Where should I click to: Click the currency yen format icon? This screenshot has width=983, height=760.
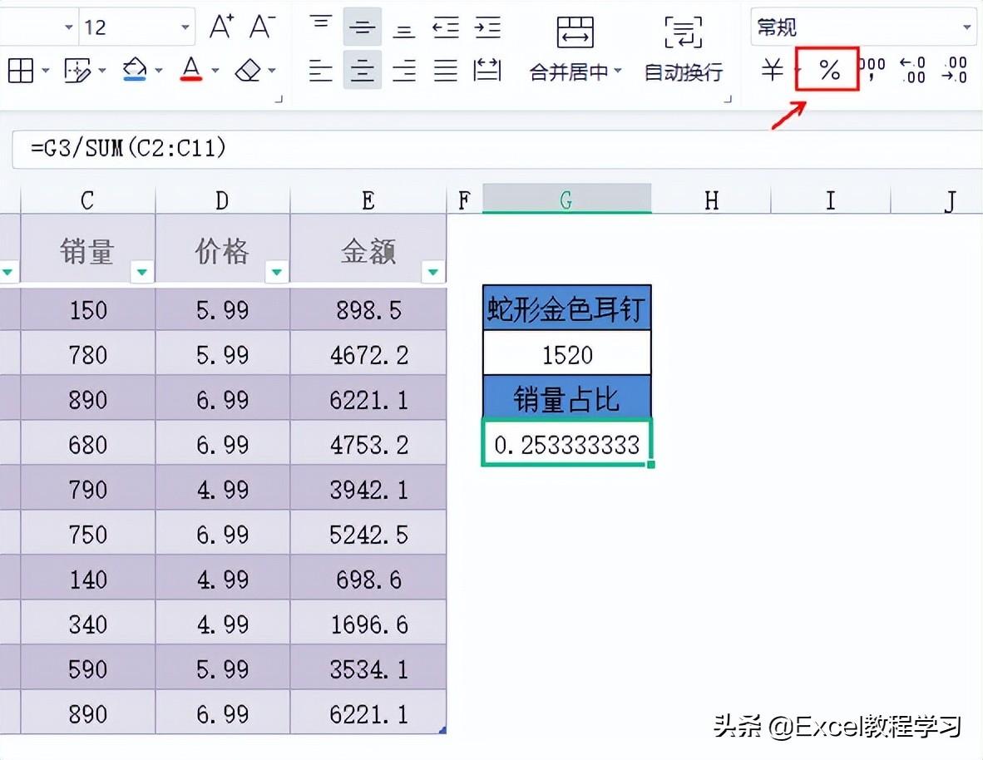772,70
